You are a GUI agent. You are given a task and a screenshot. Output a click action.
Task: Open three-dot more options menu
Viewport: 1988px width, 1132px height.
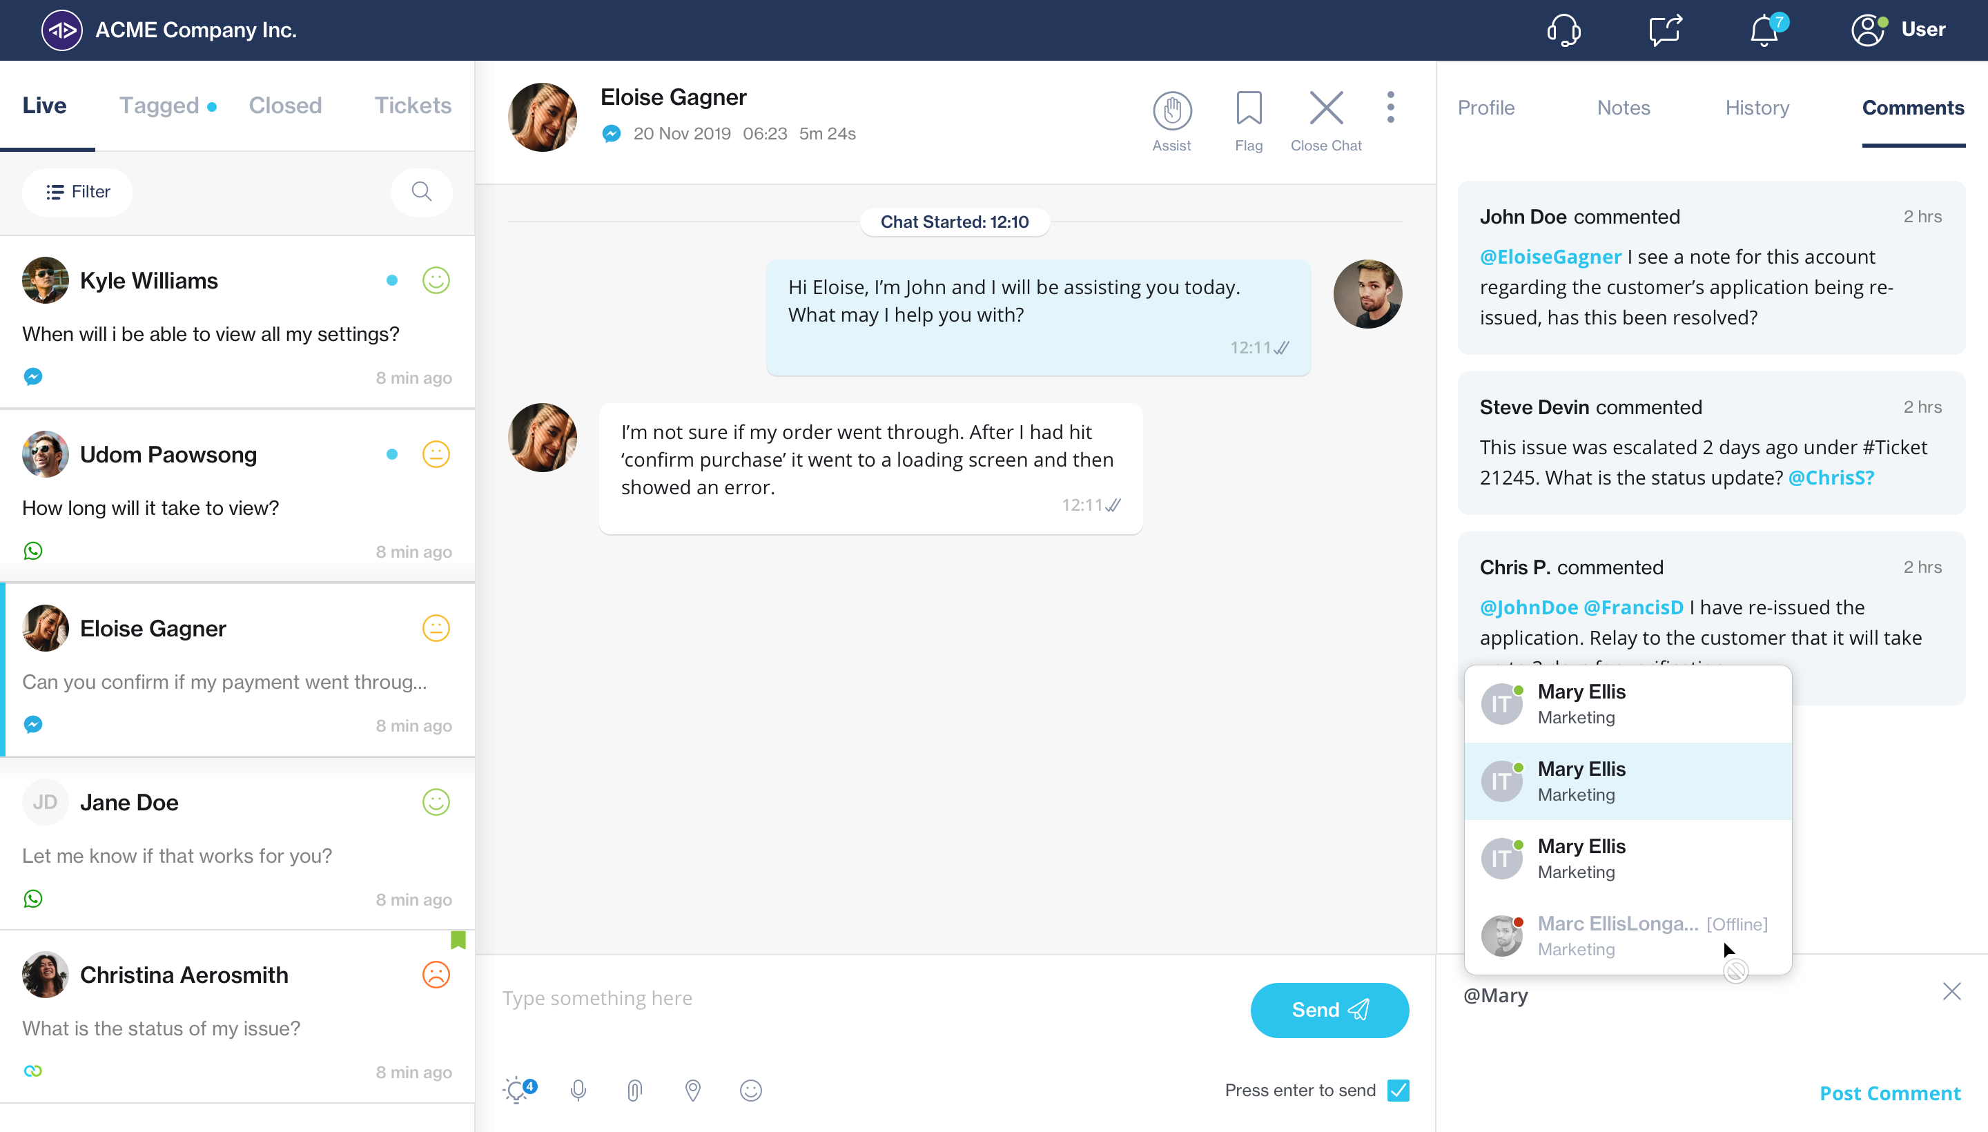point(1390,107)
